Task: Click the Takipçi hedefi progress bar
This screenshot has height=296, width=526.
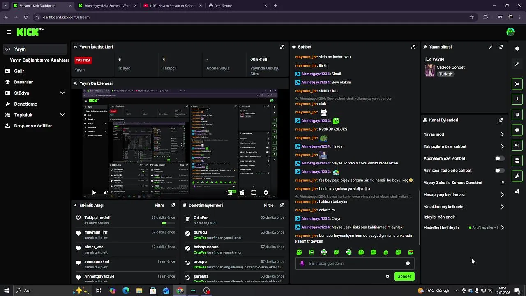Action: [x=168, y=223]
